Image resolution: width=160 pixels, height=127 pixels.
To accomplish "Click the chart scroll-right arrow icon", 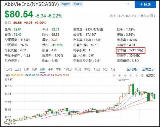I will (136, 75).
